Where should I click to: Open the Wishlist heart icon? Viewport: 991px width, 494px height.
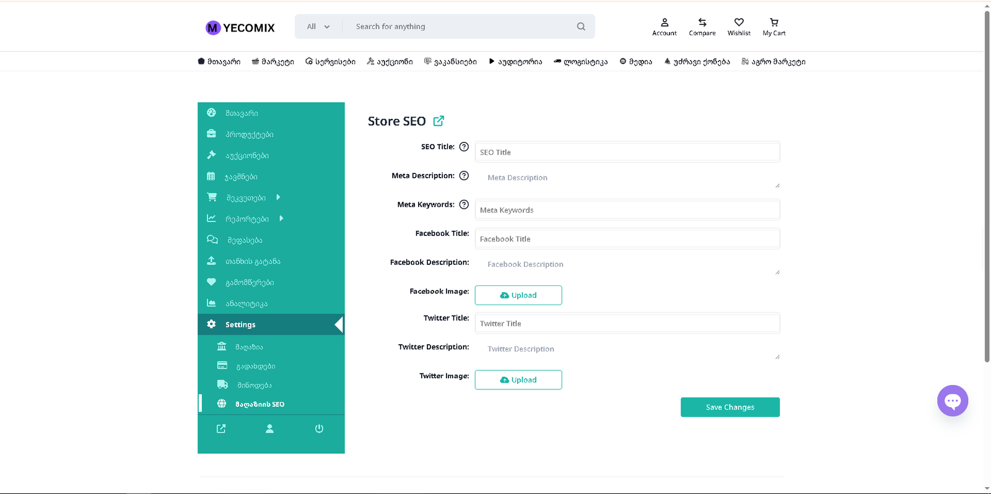coord(739,22)
